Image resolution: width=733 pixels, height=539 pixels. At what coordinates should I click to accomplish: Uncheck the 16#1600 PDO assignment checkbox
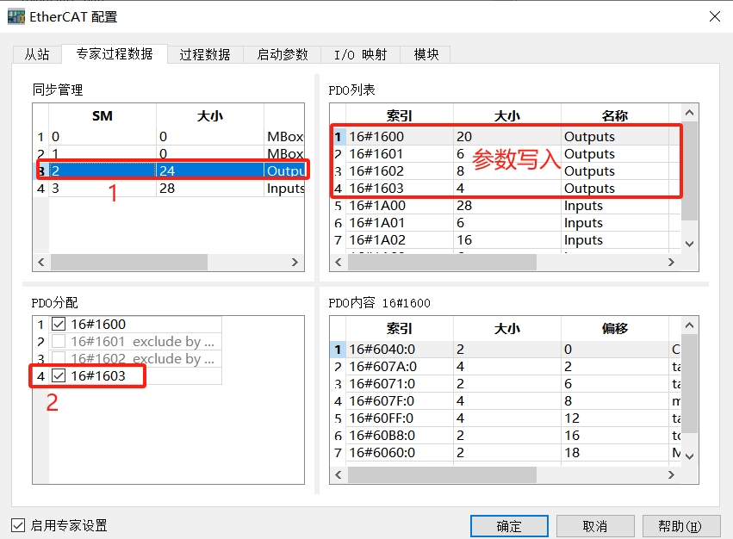(x=59, y=325)
